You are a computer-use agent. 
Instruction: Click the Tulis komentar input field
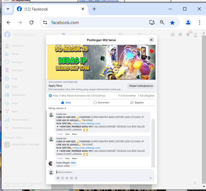104,172
